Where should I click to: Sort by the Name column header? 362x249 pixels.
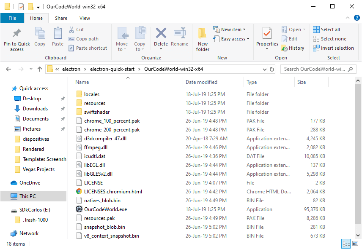tap(82, 82)
